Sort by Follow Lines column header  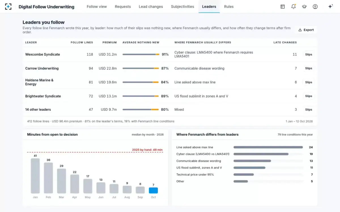[x=82, y=42]
